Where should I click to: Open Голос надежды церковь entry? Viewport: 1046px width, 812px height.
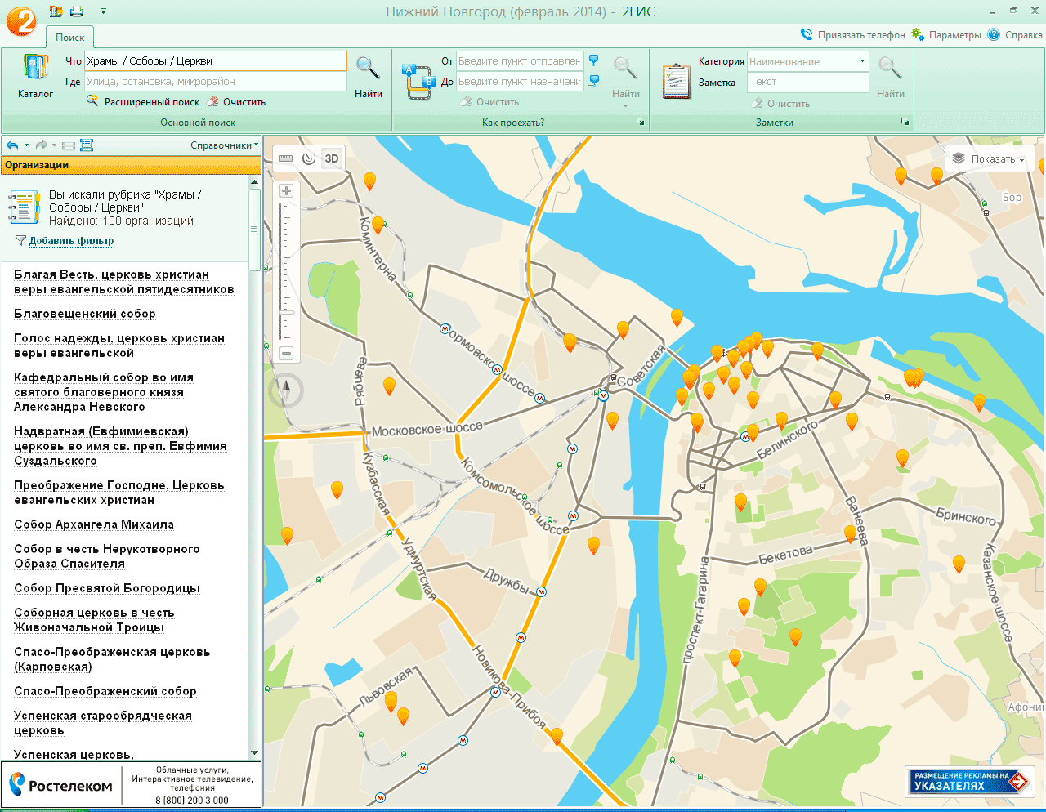pyautogui.click(x=119, y=346)
